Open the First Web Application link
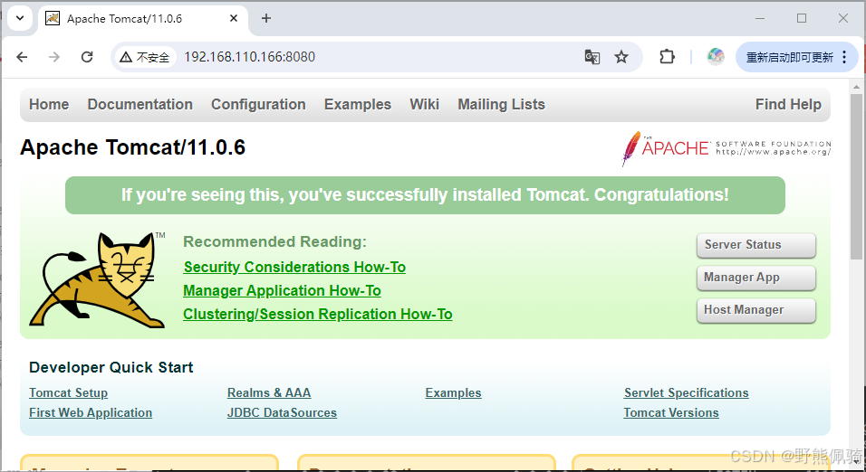Viewport: 866px width, 472px height. pyautogui.click(x=91, y=413)
